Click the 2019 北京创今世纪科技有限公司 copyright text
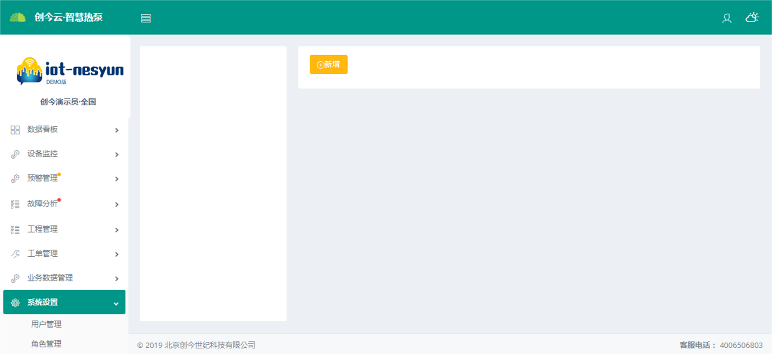Image resolution: width=772 pixels, height=354 pixels. (x=196, y=345)
